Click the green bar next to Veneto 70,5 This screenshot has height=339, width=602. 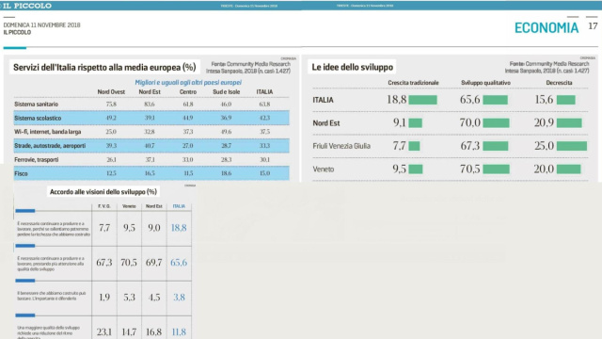coord(496,169)
